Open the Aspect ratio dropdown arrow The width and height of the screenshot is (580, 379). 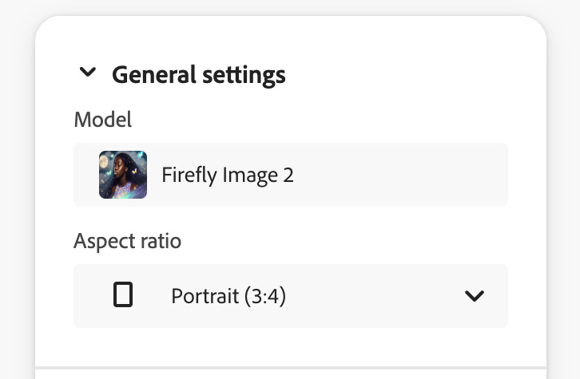(x=474, y=296)
